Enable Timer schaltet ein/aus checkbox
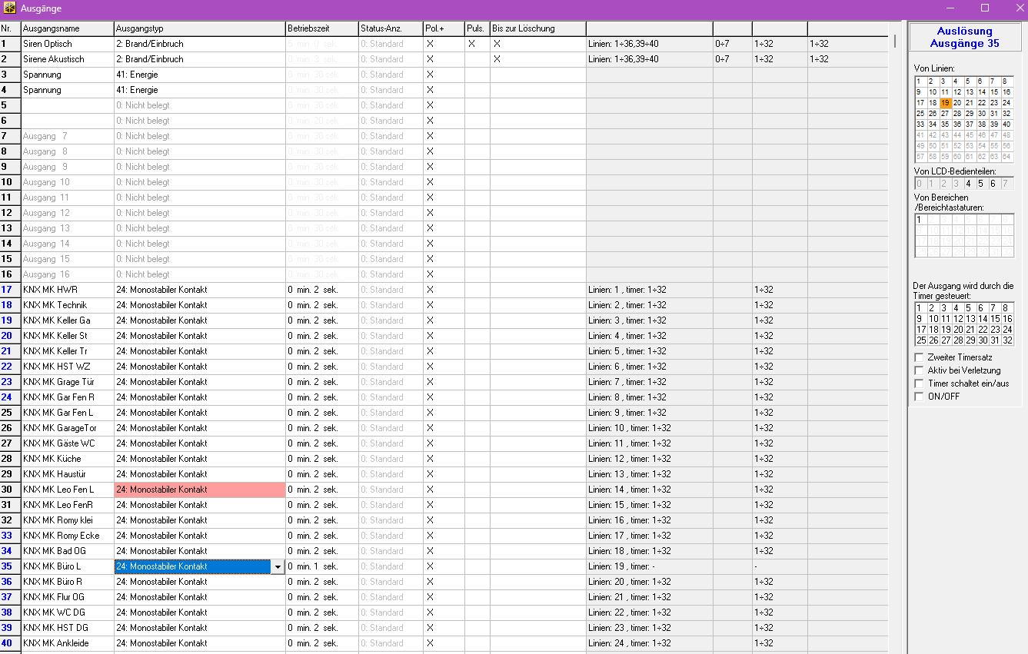This screenshot has height=654, width=1028. tap(919, 383)
